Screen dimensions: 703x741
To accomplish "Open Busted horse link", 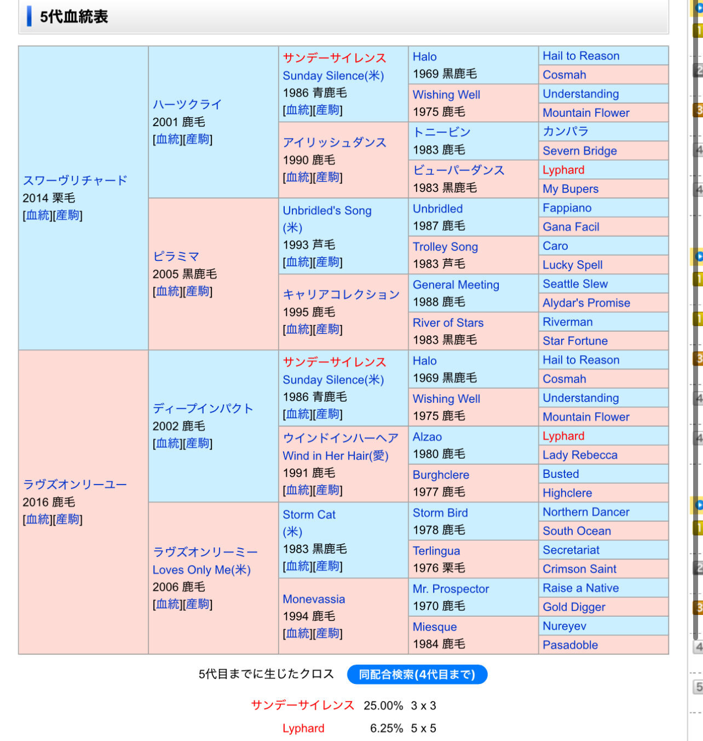I will [x=561, y=474].
